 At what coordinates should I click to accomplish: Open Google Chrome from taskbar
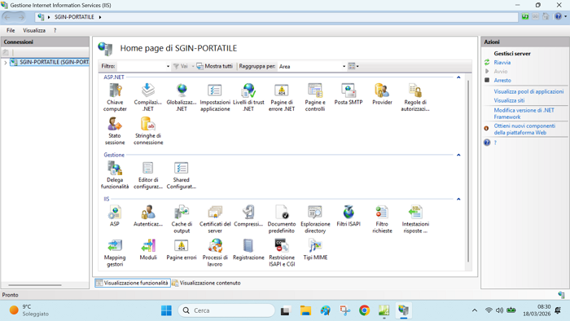(364, 310)
